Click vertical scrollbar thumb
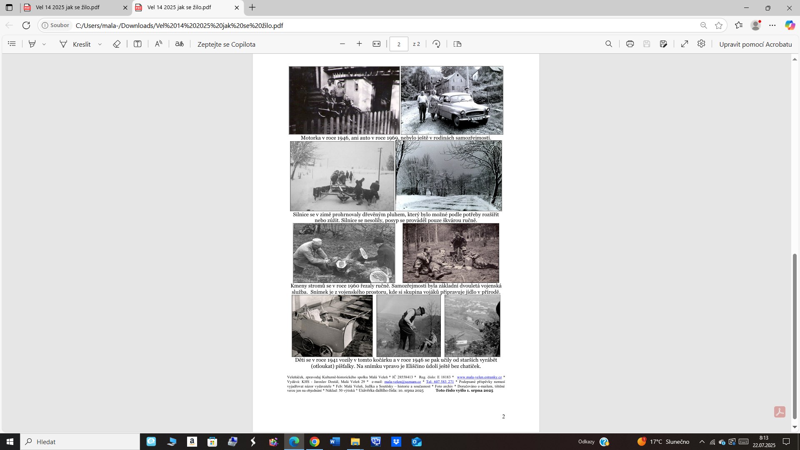This screenshot has width=800, height=450. point(795,336)
